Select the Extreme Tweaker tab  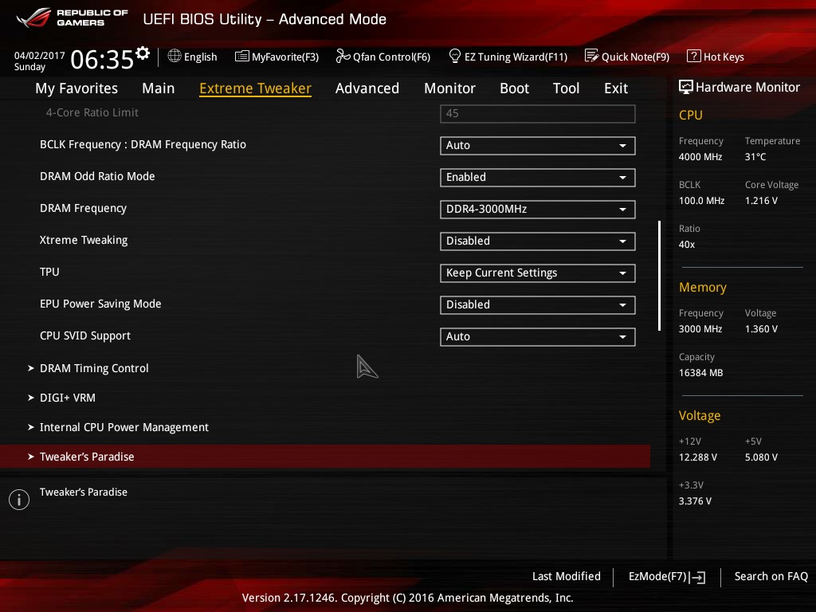point(256,88)
